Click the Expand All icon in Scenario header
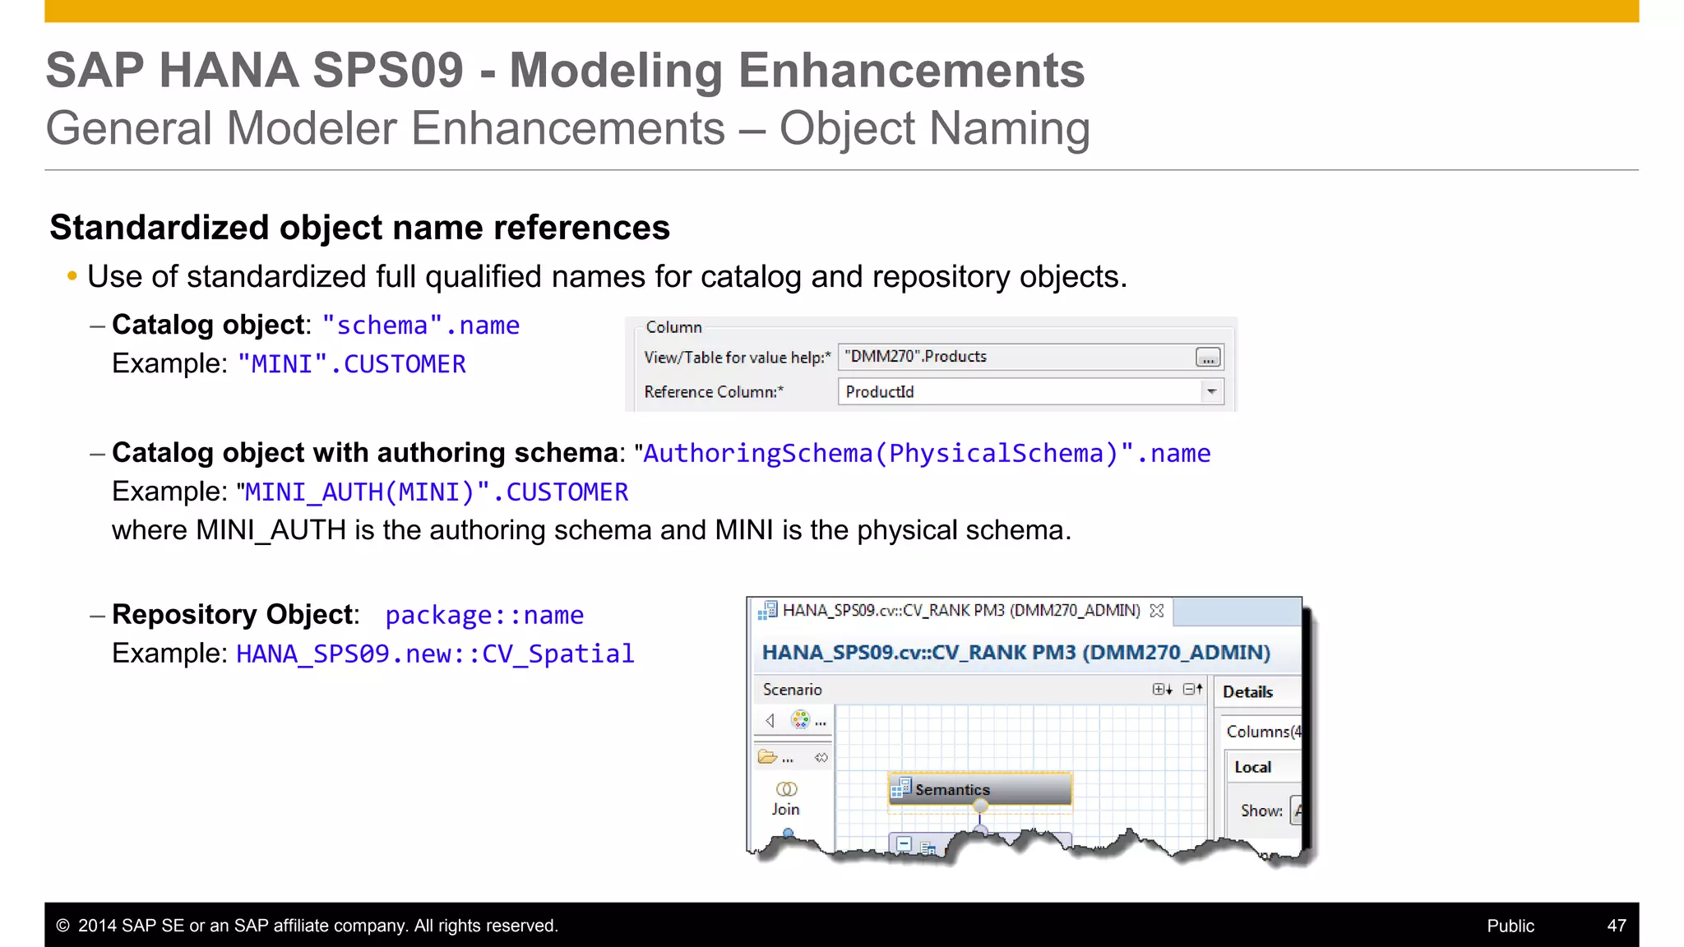 click(x=1162, y=690)
